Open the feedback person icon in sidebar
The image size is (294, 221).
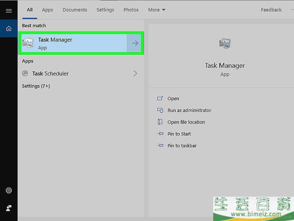click(8, 208)
